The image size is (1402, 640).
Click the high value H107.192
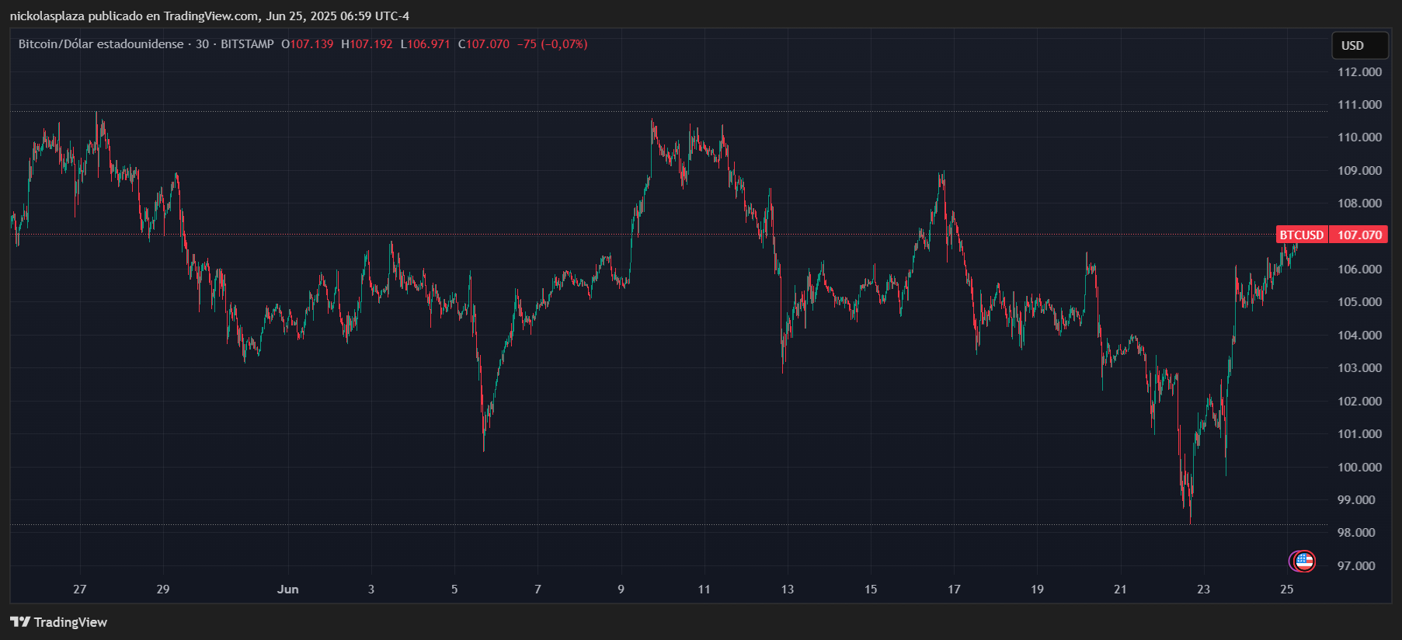pos(367,44)
